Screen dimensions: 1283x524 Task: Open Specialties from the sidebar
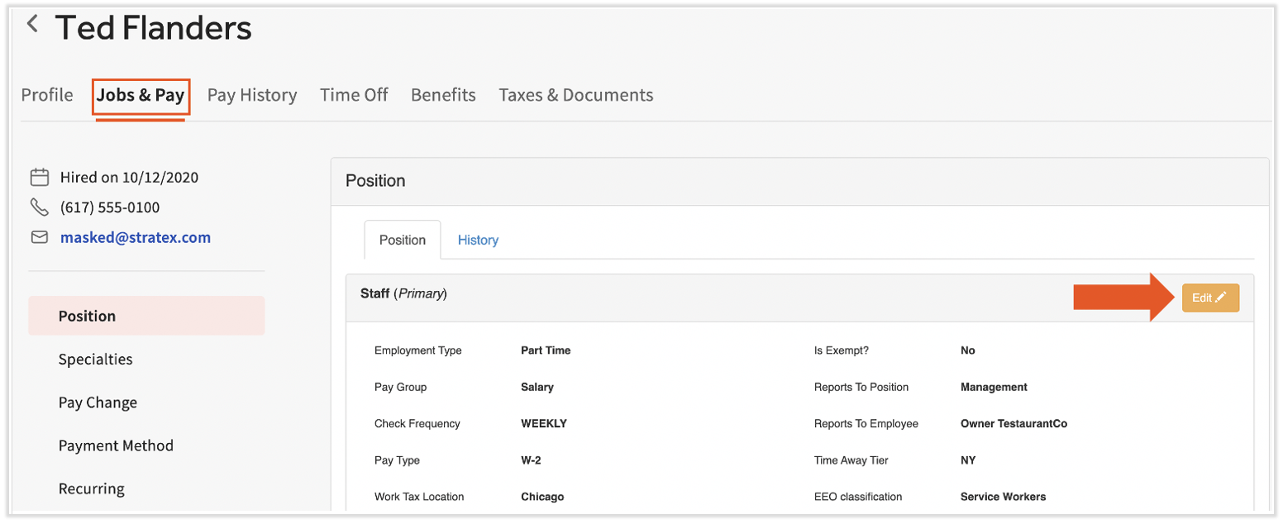[x=95, y=359]
